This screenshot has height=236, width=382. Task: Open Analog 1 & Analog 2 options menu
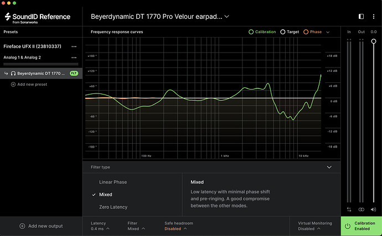74,57
